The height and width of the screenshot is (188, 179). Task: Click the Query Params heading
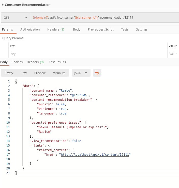pyautogui.click(x=13, y=38)
